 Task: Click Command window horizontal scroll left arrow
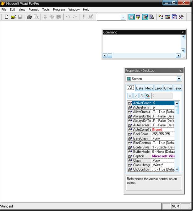tap(105, 55)
